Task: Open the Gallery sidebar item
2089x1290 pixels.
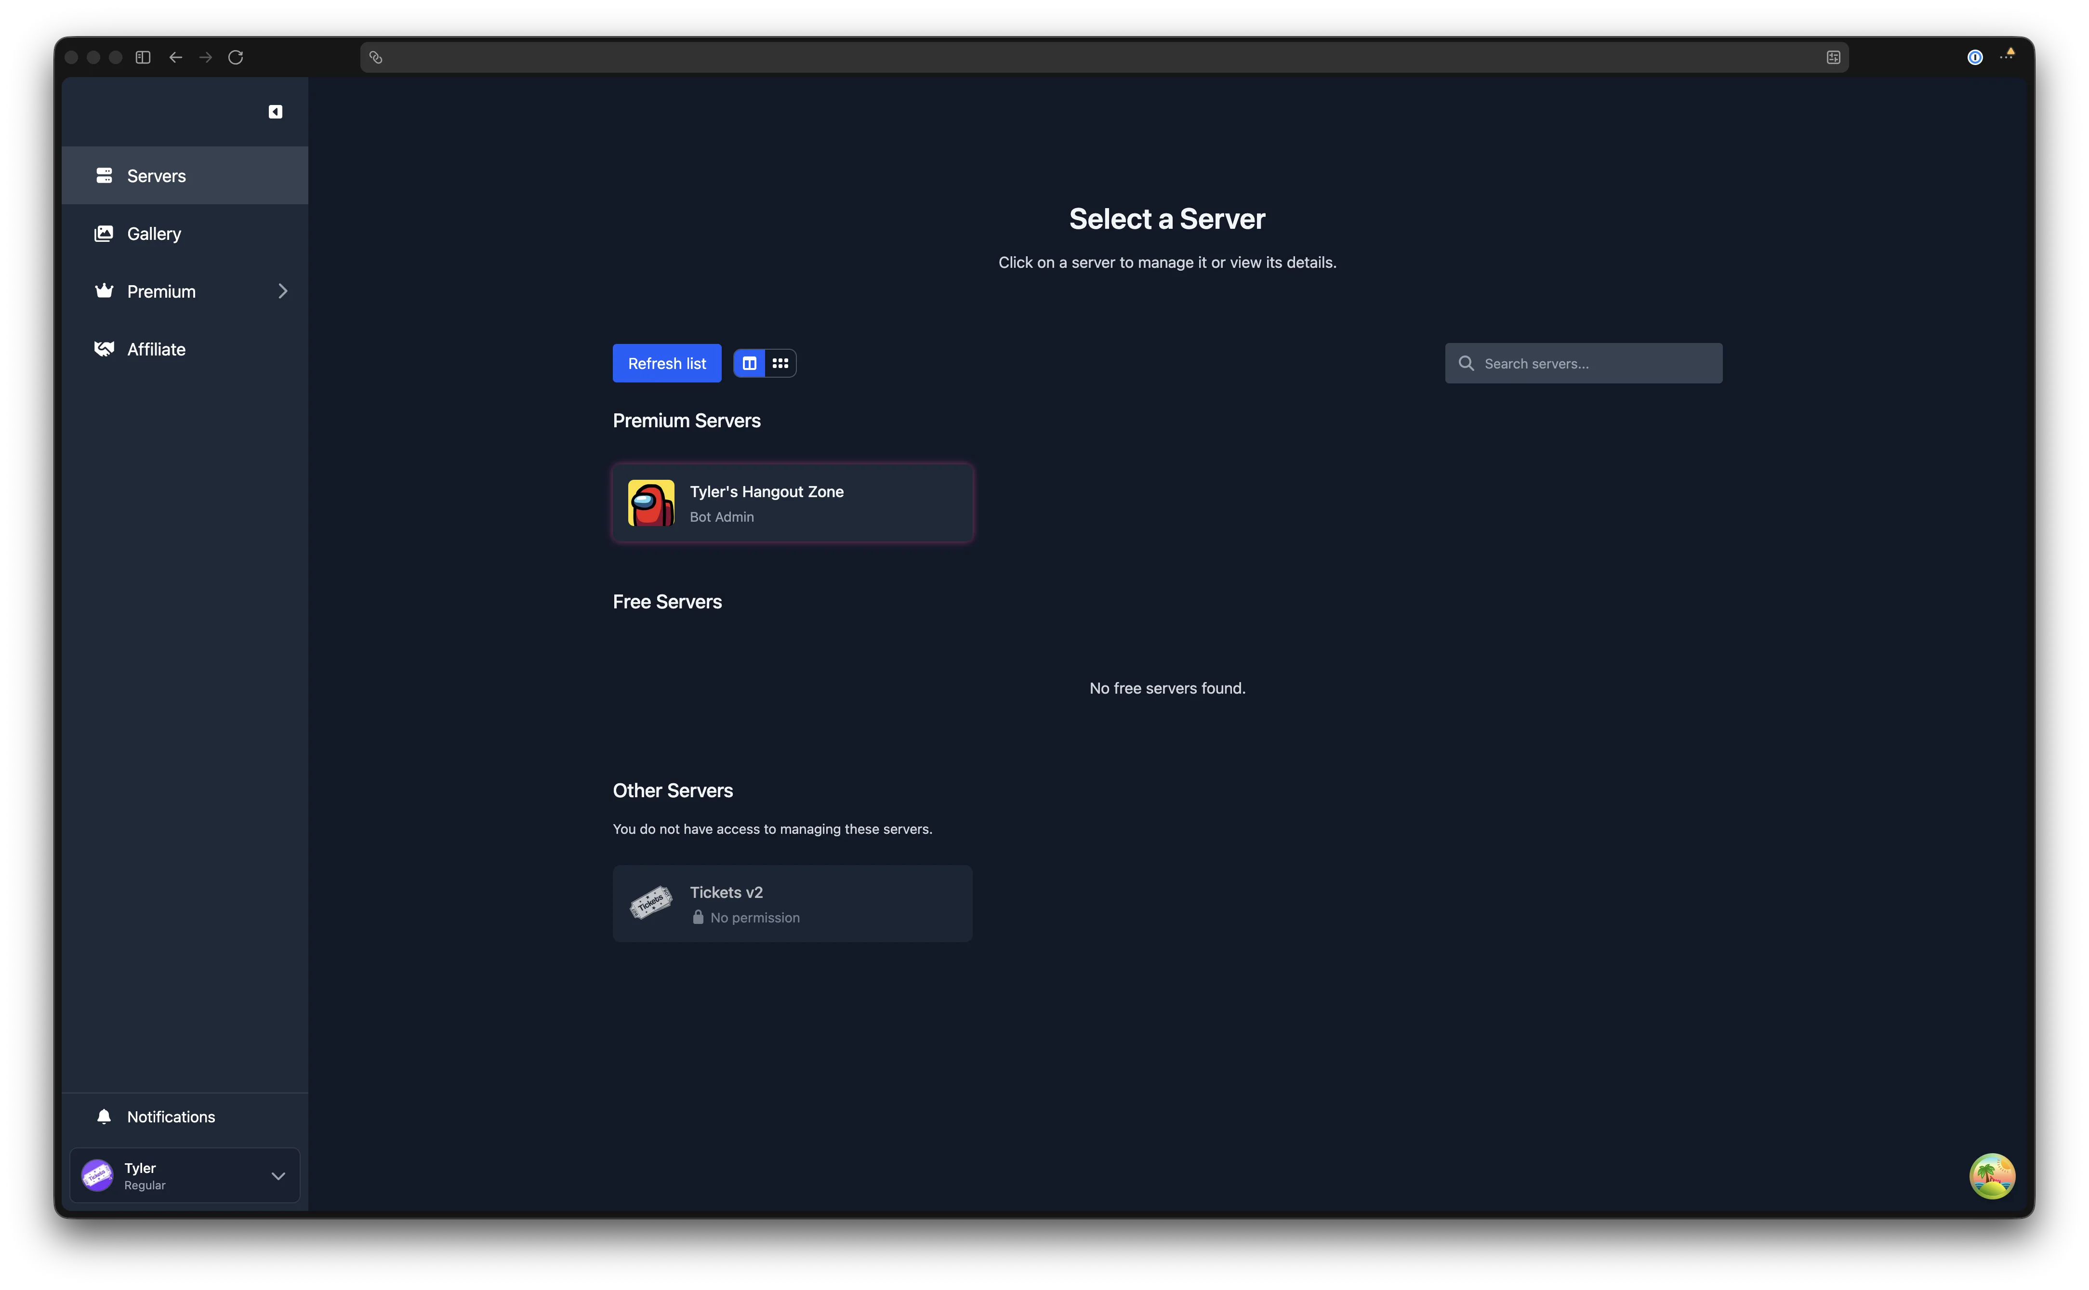Action: coord(185,233)
